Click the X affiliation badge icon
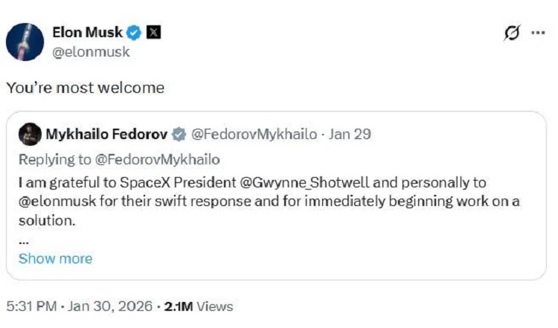The height and width of the screenshot is (328, 558). pyautogui.click(x=153, y=33)
